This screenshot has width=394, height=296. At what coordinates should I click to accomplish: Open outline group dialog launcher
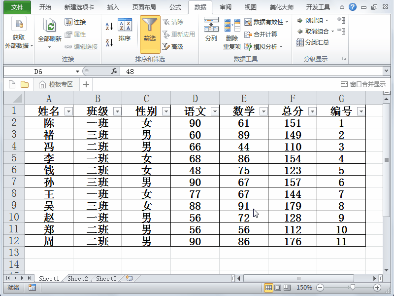pos(344,59)
